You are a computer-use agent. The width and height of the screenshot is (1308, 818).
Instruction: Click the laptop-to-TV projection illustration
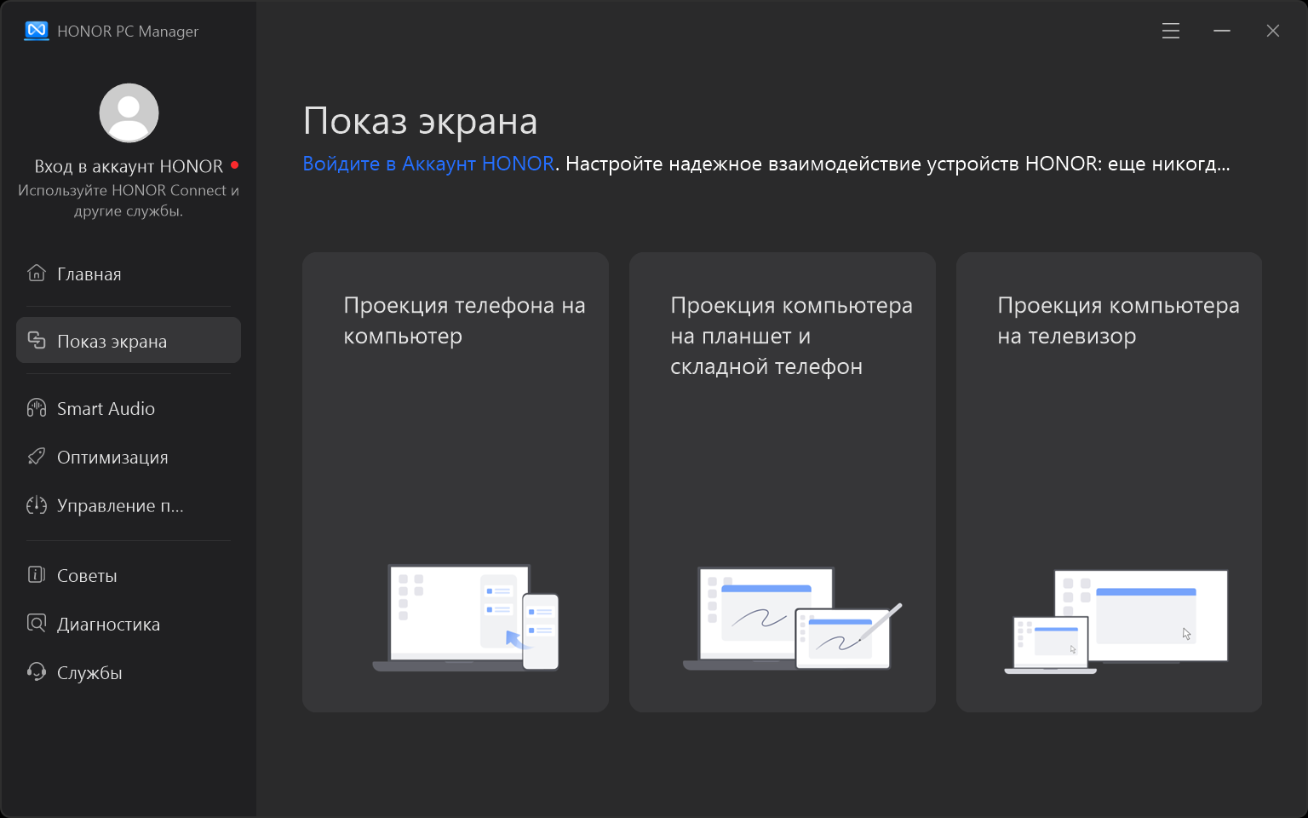click(1116, 622)
